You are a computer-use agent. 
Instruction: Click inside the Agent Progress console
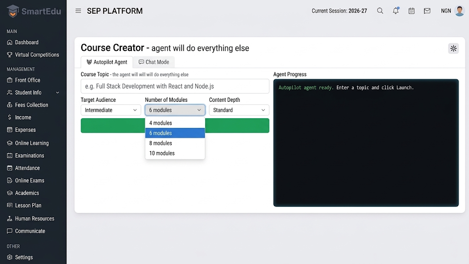(366, 143)
